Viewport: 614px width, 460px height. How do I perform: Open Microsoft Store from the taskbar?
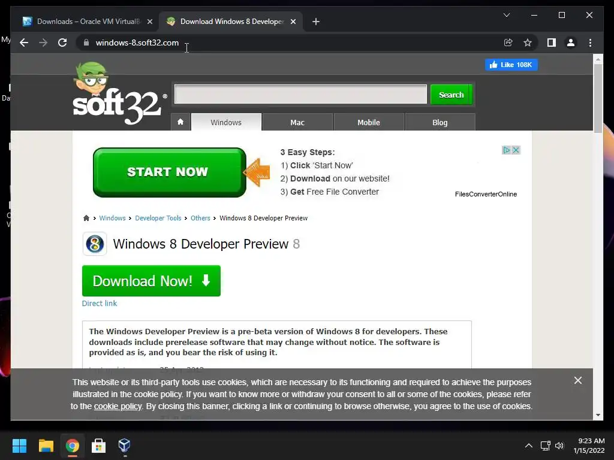click(98, 446)
